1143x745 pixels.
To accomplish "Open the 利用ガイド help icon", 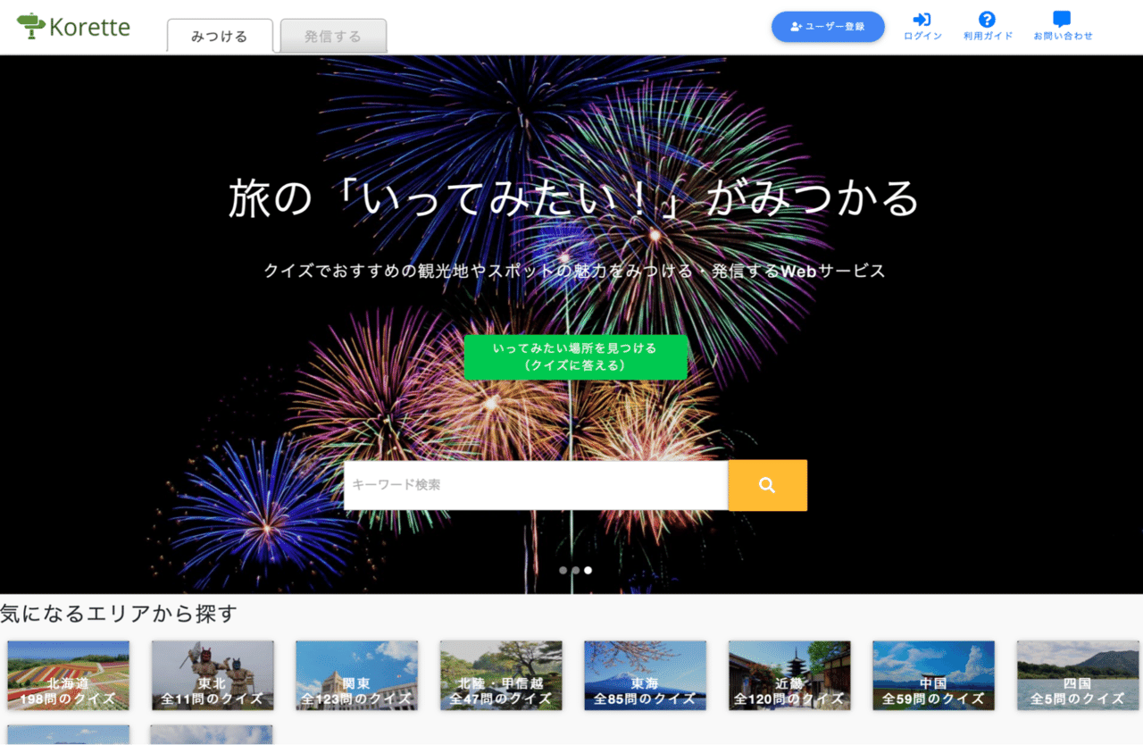I will (x=987, y=20).
